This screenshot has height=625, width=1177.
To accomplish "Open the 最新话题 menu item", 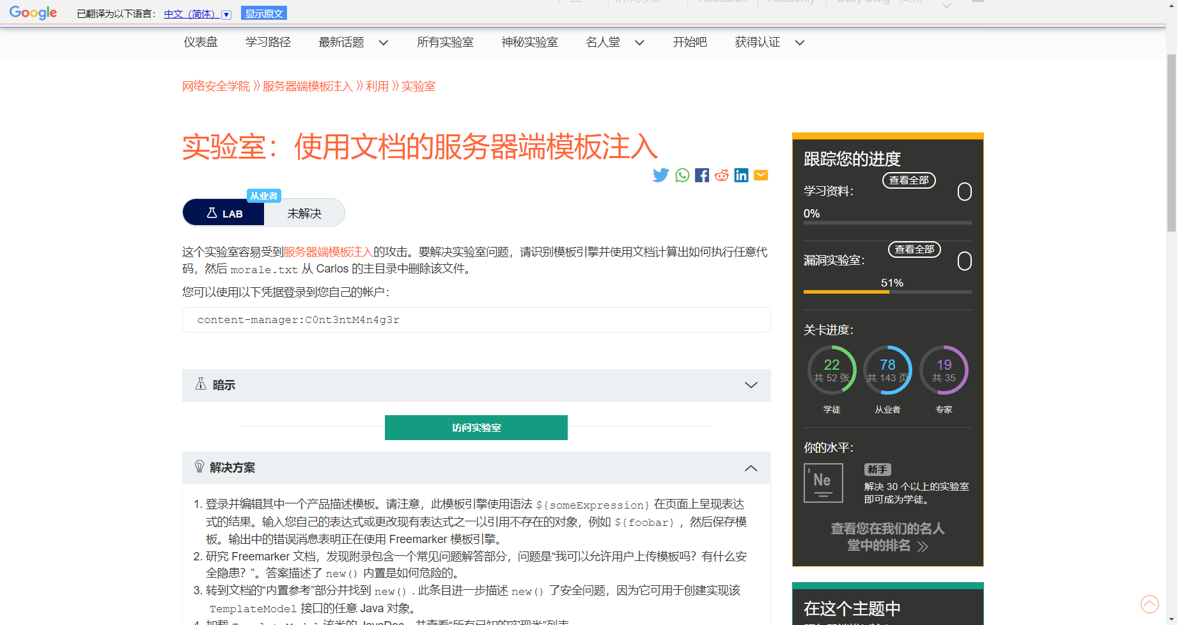I will point(341,42).
